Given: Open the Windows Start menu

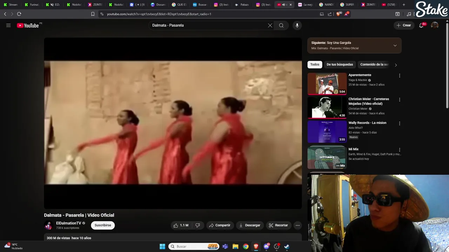Looking at the screenshot, I should click(x=162, y=246).
